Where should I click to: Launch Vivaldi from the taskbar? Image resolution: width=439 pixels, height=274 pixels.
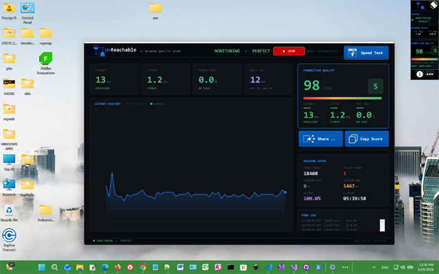(130, 267)
